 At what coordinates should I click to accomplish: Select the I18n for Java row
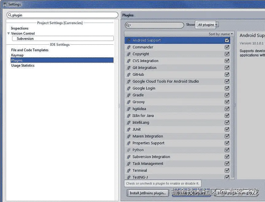pos(177,116)
